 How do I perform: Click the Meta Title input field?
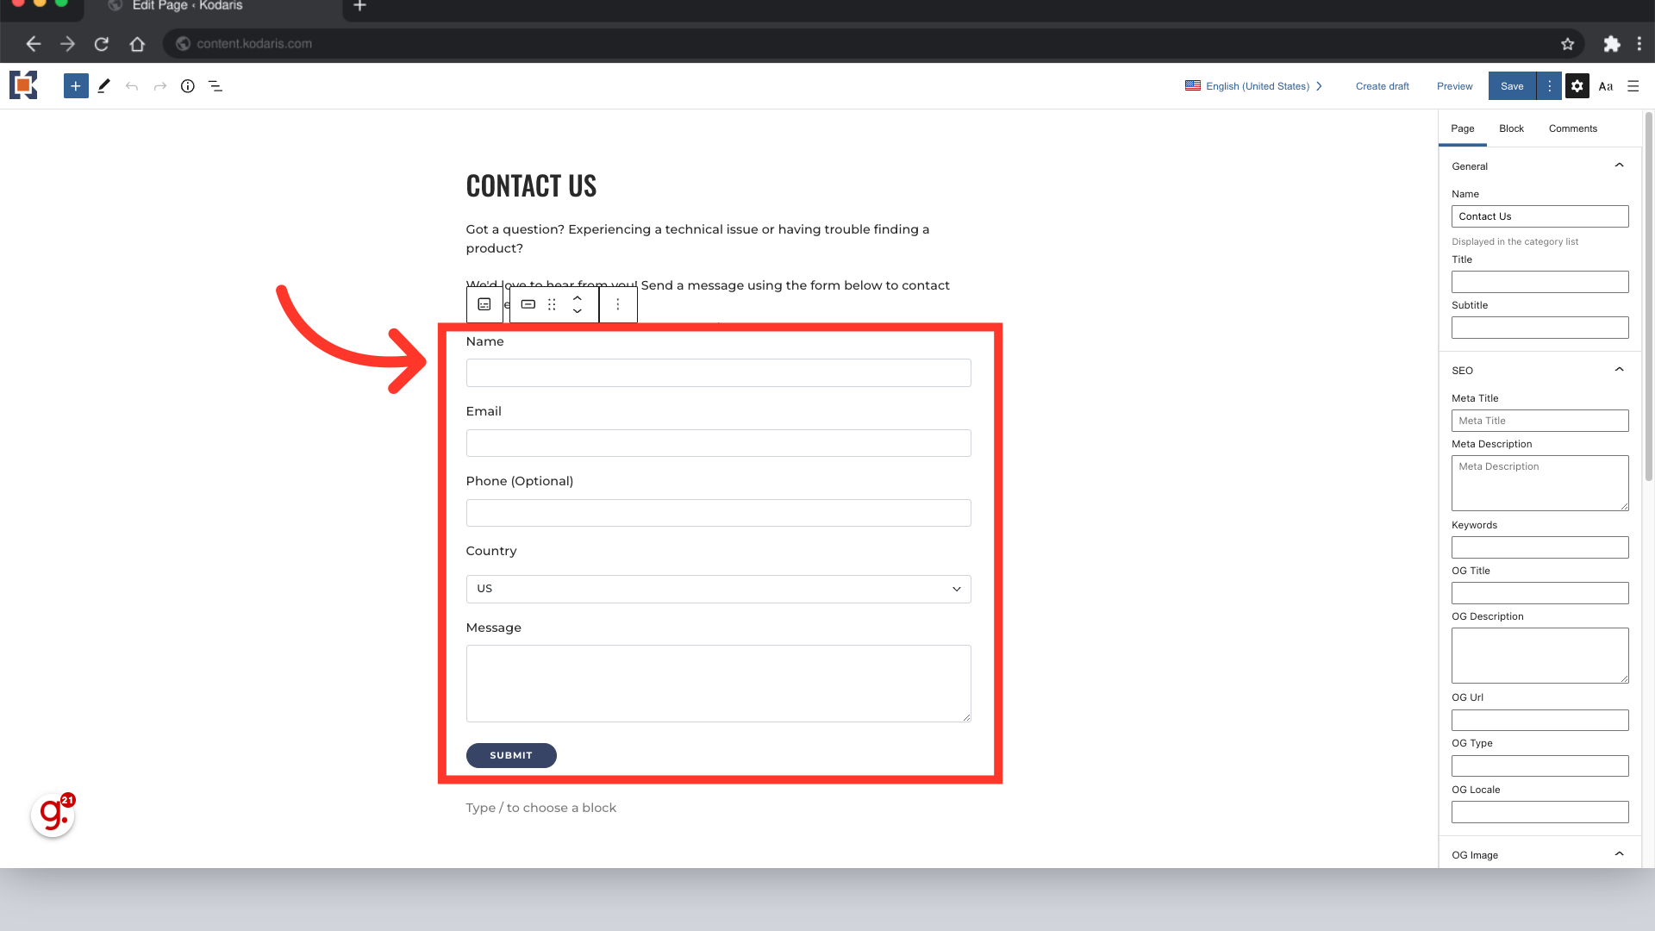(1539, 421)
